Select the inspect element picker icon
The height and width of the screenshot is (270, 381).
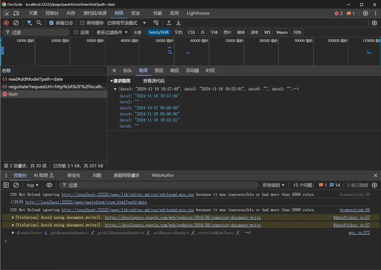pos(6,13)
